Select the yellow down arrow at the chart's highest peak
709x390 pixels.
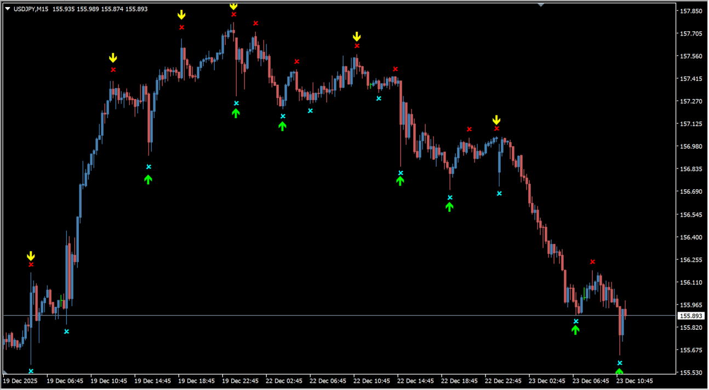[234, 6]
